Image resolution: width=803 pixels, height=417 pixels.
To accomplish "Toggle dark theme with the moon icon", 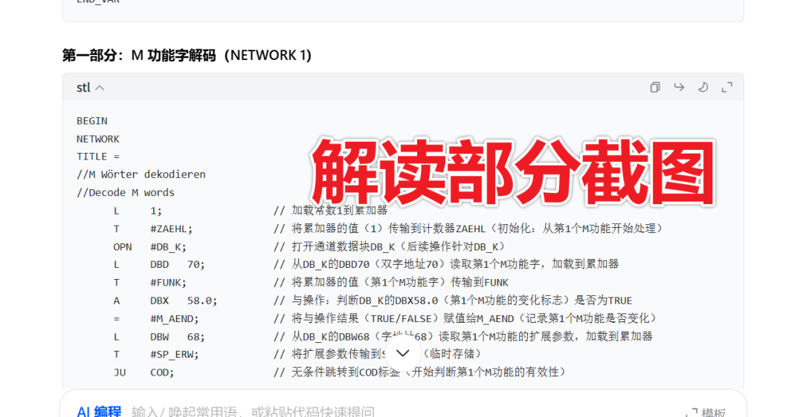I will 703,88.
